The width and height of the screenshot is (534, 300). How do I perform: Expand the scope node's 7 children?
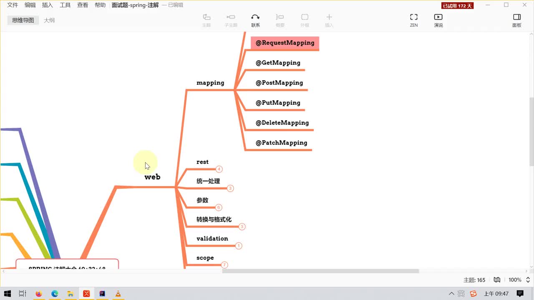click(x=224, y=265)
